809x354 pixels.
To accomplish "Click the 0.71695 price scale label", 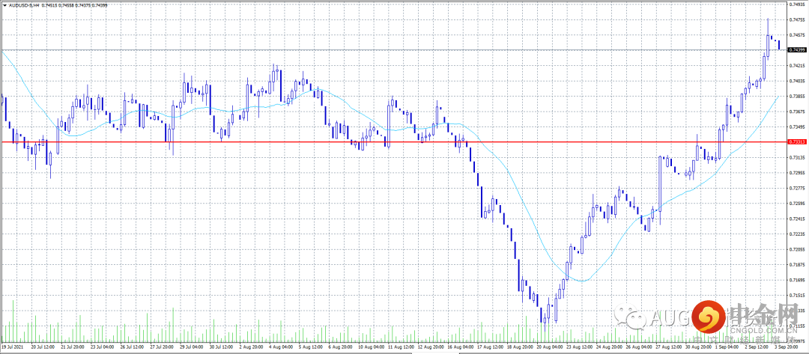I will 797,281.
